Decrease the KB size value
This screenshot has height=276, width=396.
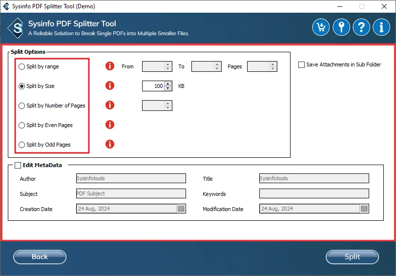(167, 88)
